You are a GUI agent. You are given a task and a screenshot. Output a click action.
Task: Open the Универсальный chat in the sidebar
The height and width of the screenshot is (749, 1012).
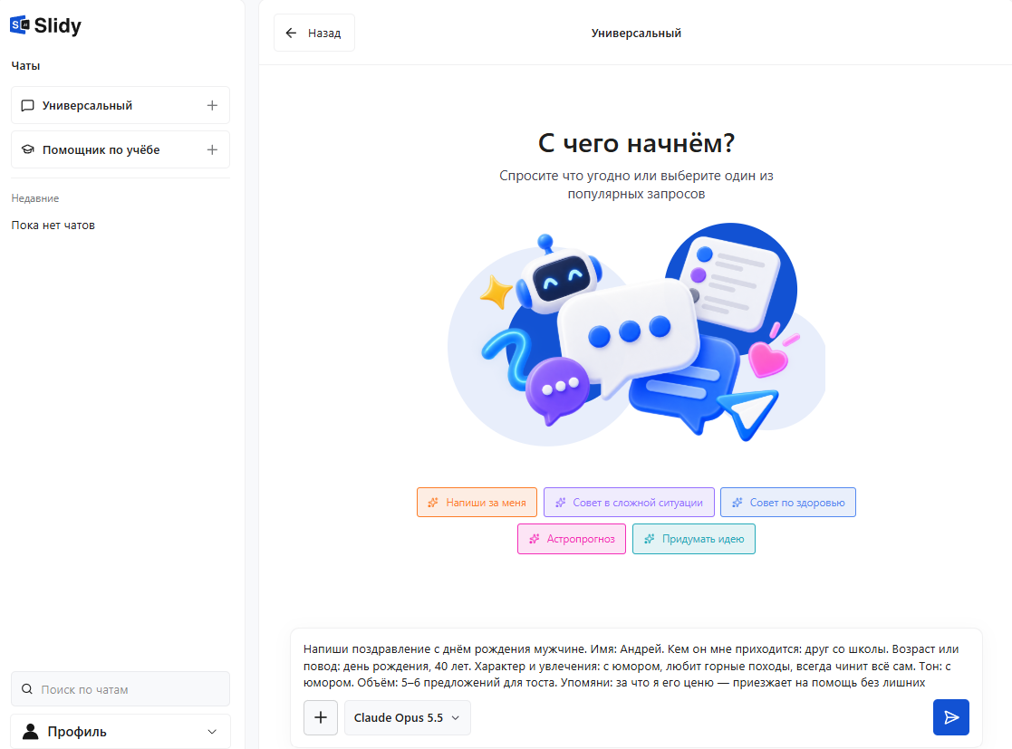point(120,105)
